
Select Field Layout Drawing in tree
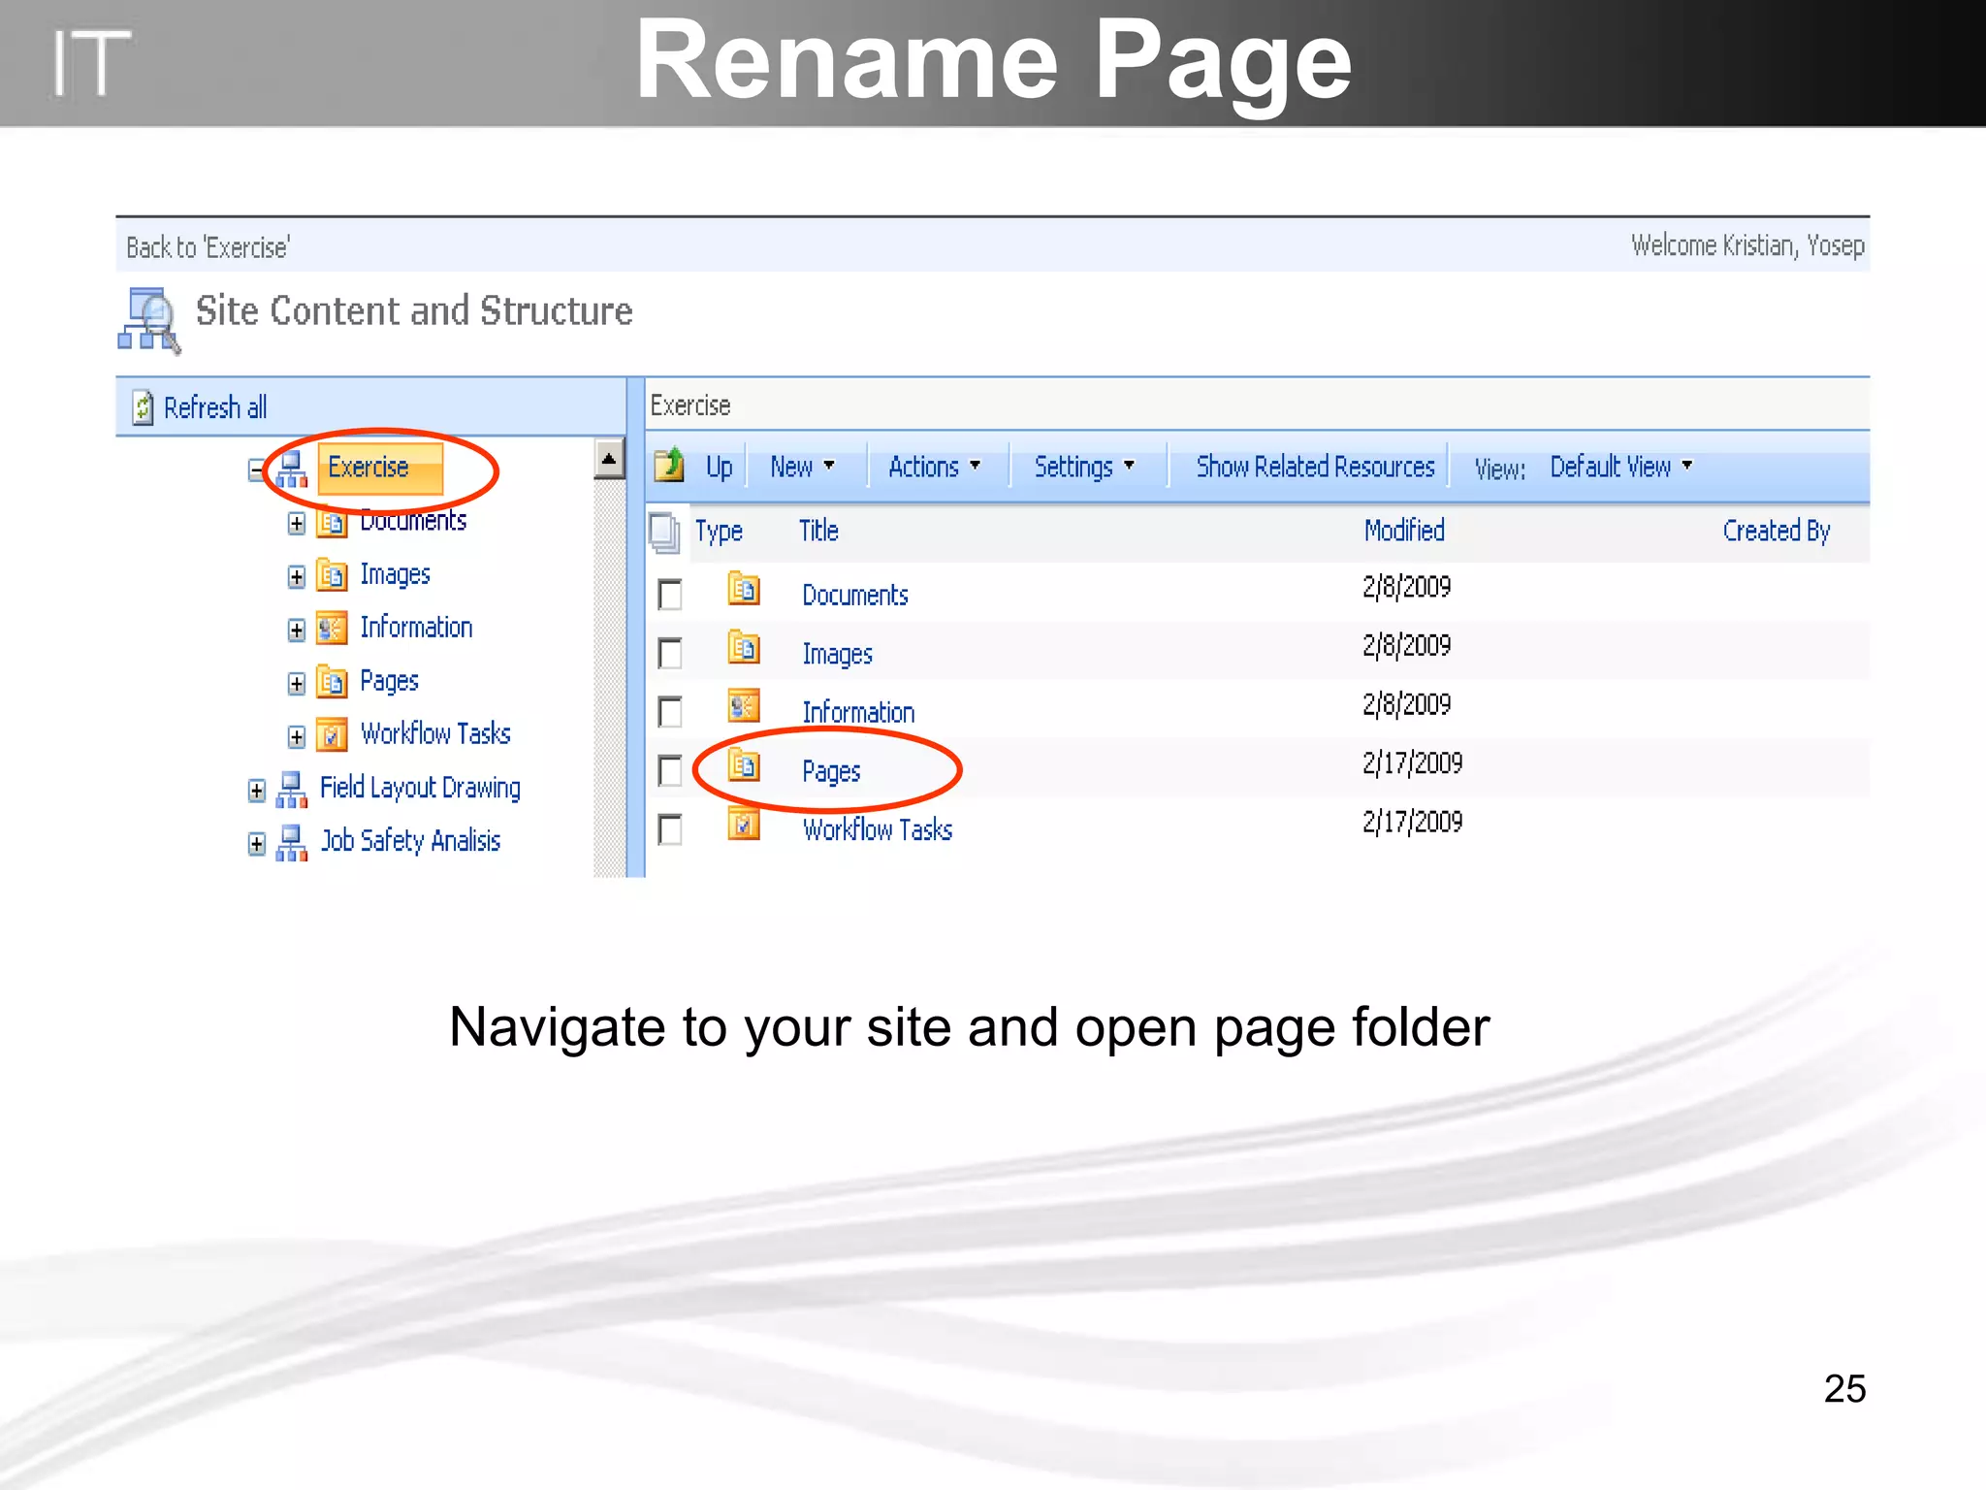click(420, 788)
